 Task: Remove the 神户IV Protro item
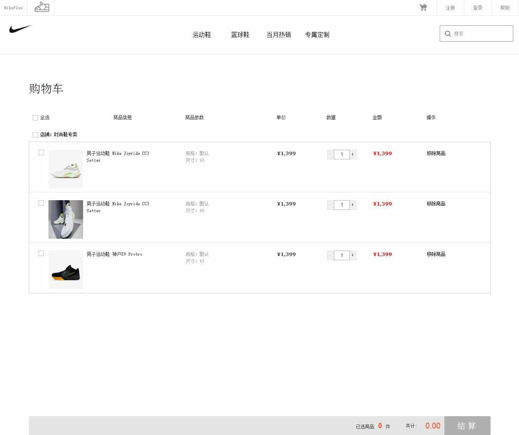click(436, 254)
